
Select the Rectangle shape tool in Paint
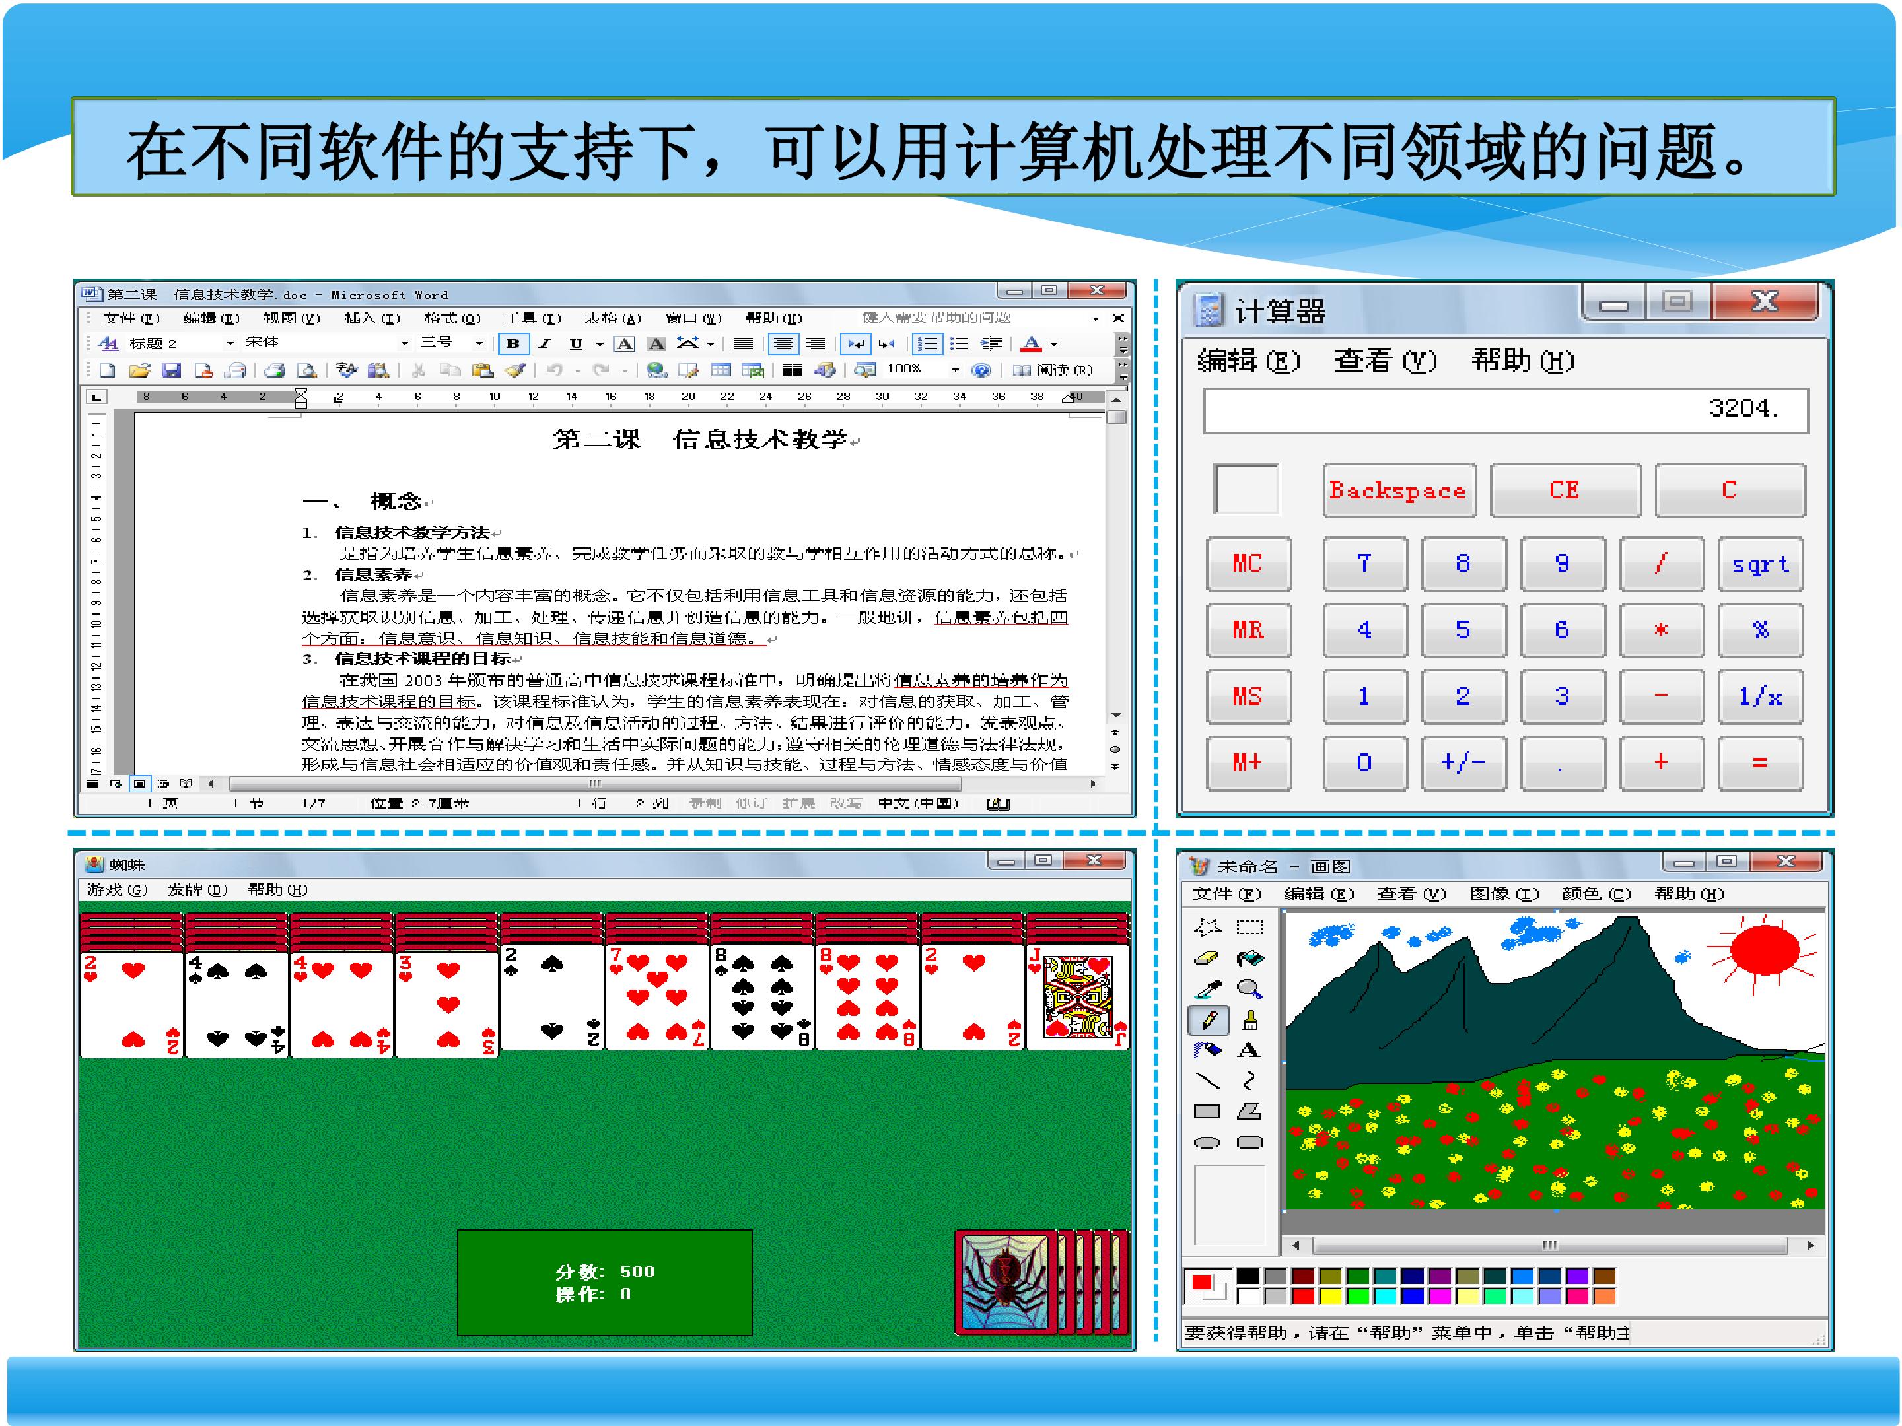click(1207, 1111)
